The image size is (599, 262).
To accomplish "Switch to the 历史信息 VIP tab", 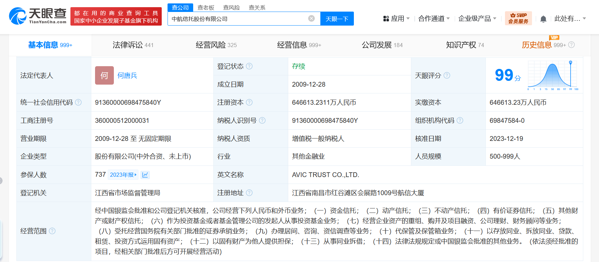I will click(x=544, y=45).
